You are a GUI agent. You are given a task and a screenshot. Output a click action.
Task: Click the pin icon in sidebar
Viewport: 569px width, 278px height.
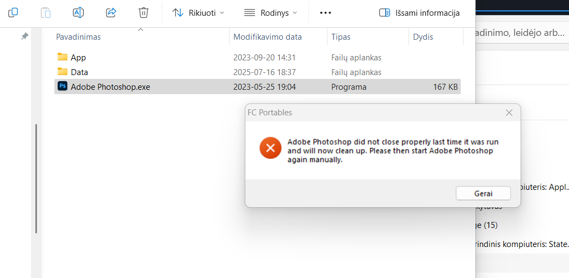(24, 36)
